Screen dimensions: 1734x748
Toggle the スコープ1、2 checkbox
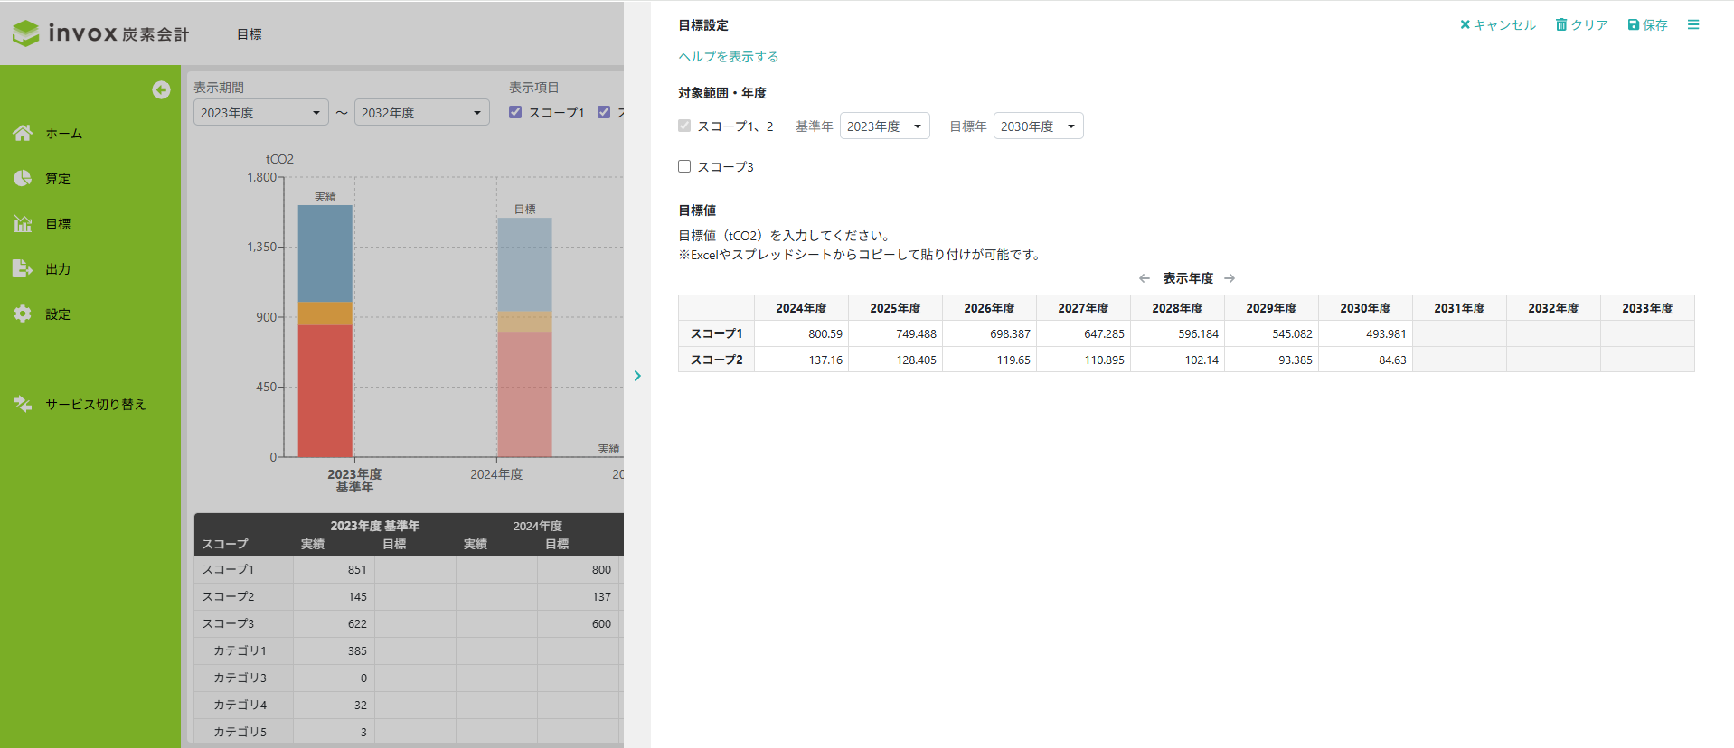click(x=684, y=126)
